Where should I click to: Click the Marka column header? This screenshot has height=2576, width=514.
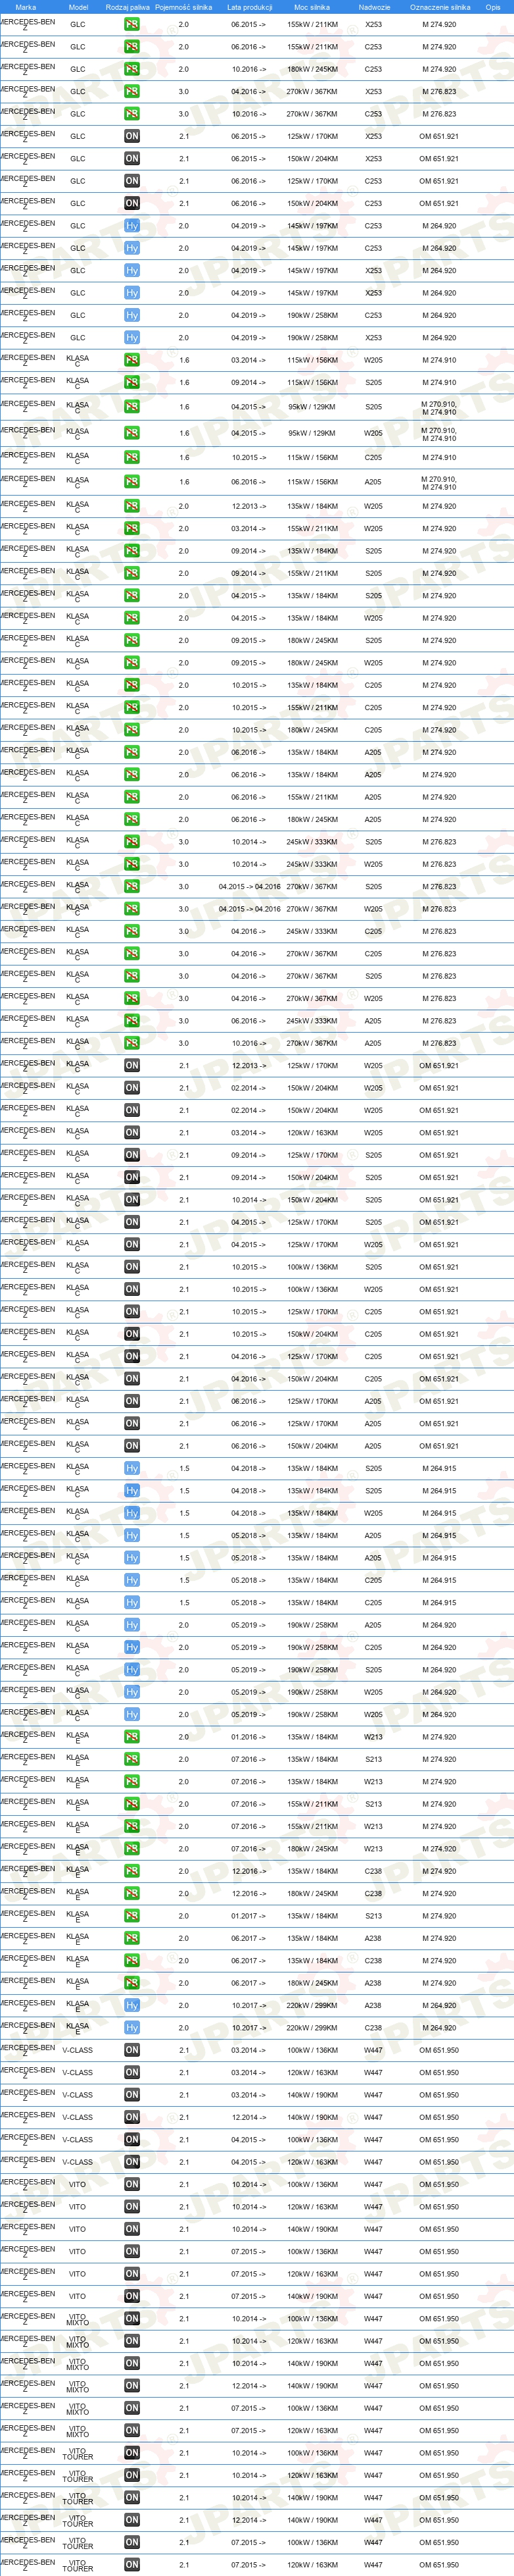pos(26,7)
